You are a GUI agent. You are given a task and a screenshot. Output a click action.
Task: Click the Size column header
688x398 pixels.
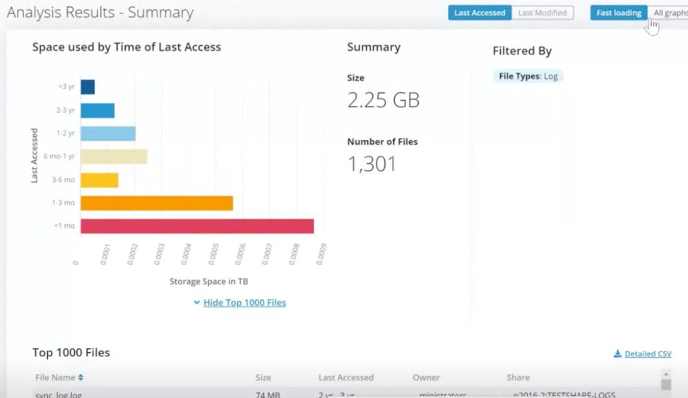(263, 378)
